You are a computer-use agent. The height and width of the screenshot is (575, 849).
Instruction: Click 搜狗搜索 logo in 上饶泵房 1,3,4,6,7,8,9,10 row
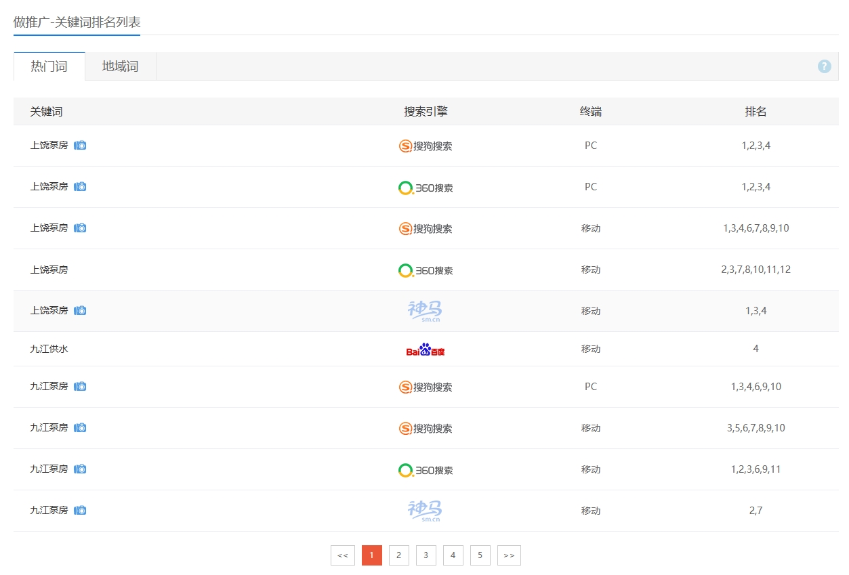click(426, 228)
